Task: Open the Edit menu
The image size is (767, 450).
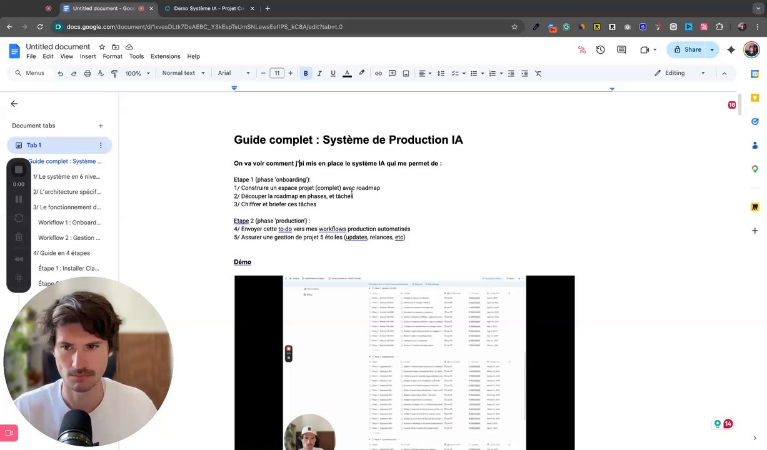Action: pyautogui.click(x=48, y=56)
